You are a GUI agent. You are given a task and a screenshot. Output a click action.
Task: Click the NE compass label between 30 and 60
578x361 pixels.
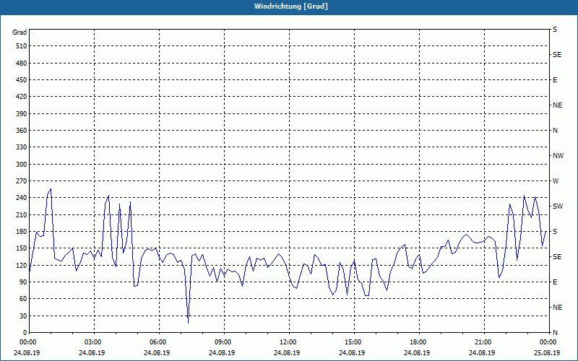coord(558,308)
